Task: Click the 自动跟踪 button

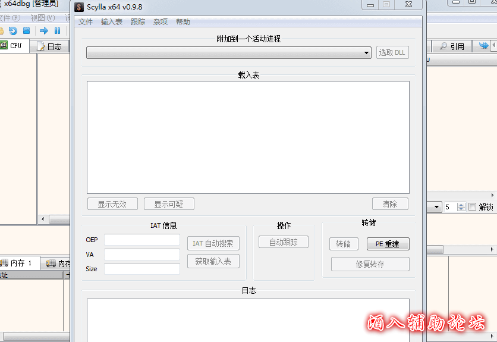Action: pyautogui.click(x=284, y=242)
